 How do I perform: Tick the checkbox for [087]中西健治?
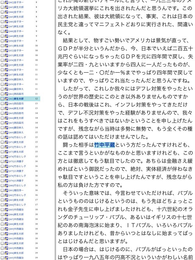[x=2, y=219]
